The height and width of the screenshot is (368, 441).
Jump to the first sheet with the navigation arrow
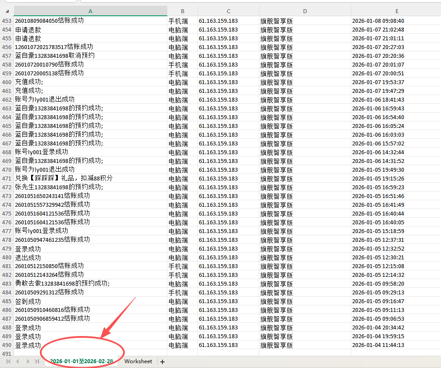click(x=8, y=361)
